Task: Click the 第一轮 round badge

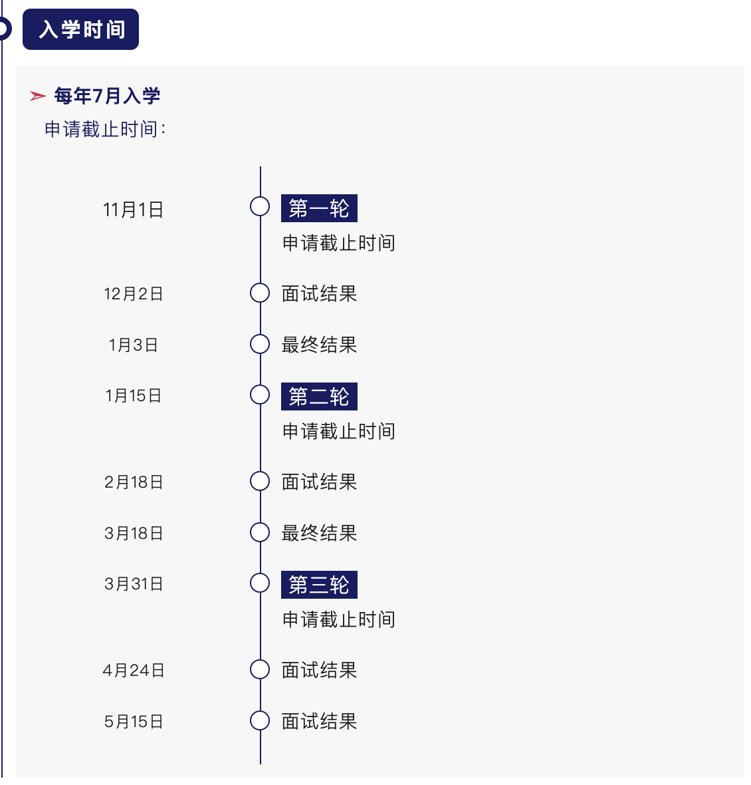Action: (319, 208)
